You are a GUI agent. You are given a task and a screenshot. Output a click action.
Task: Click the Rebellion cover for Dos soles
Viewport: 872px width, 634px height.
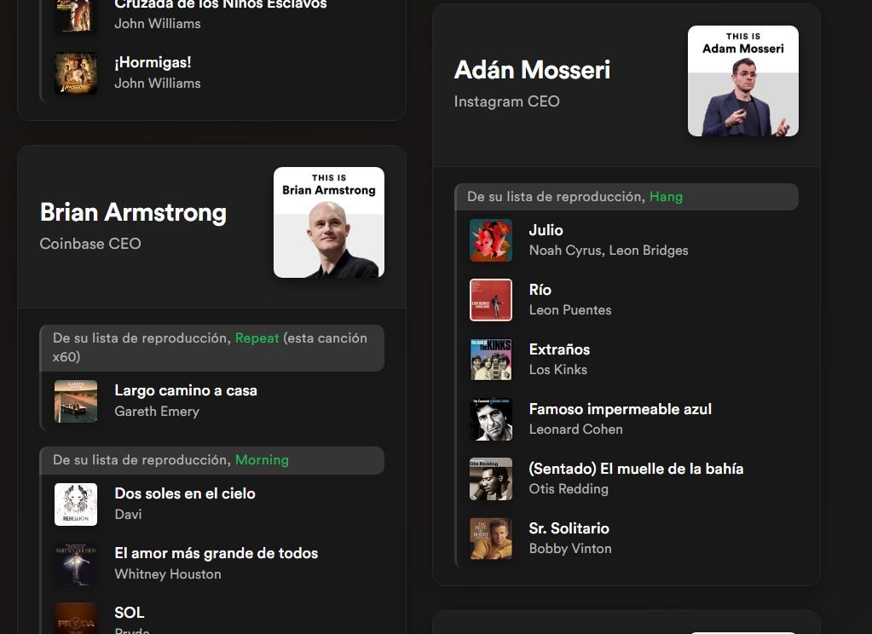76,504
